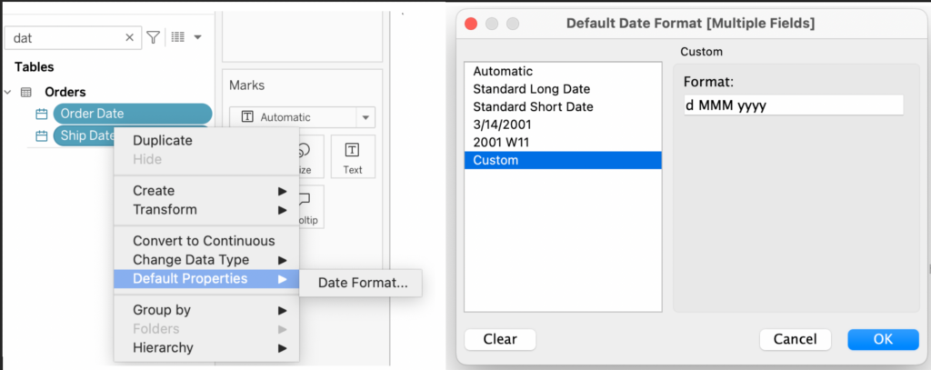The height and width of the screenshot is (370, 931).
Task: Select Date Format... from submenu
Action: 363,284
